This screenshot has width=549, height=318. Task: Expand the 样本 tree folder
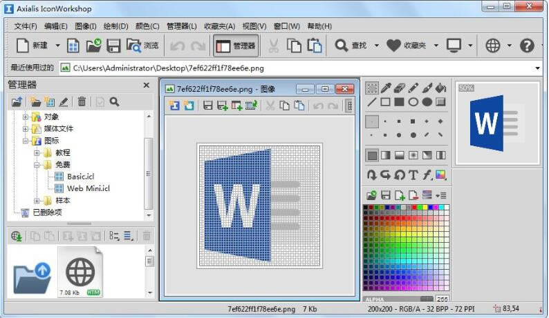[x=37, y=201]
